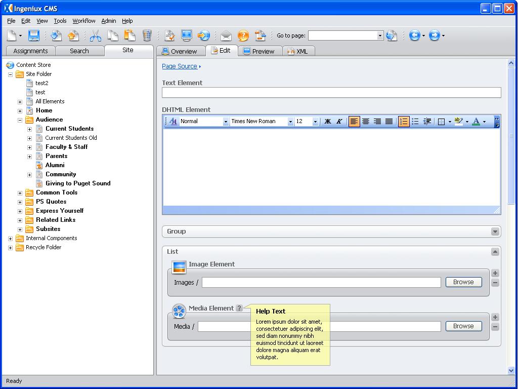Expand the Group section arrow

point(495,231)
